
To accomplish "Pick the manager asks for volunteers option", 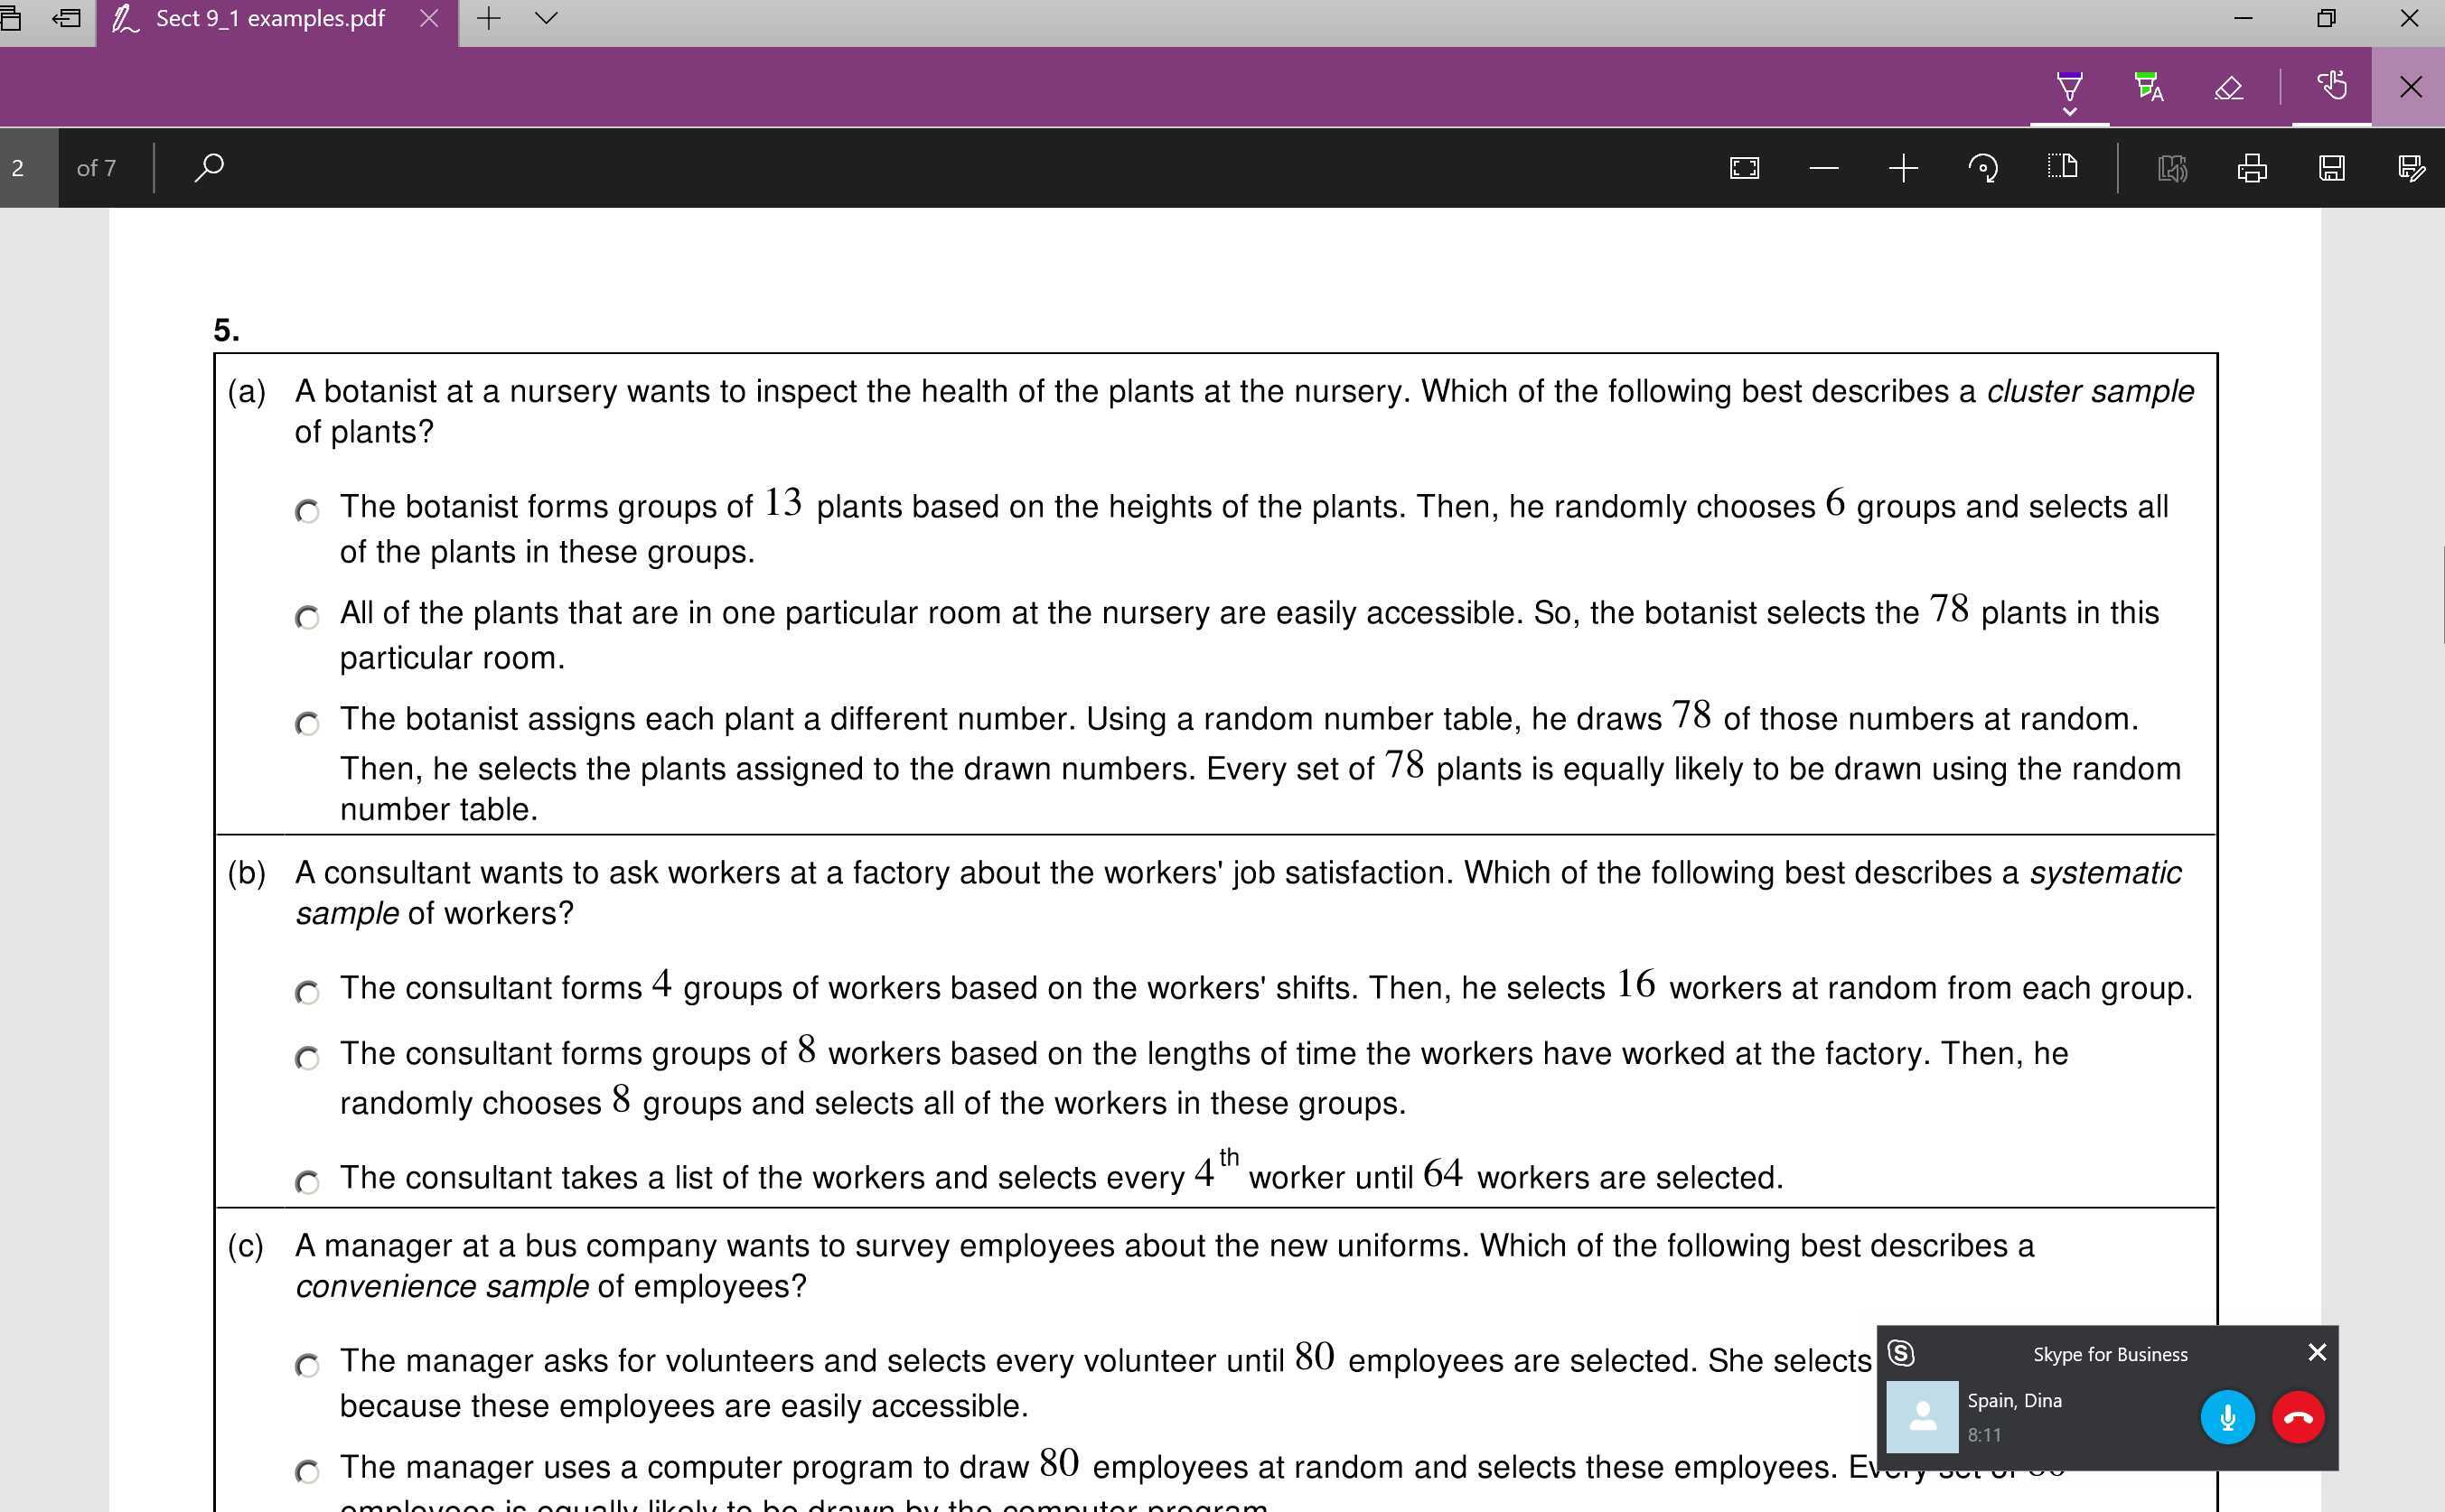I will 307,1366.
